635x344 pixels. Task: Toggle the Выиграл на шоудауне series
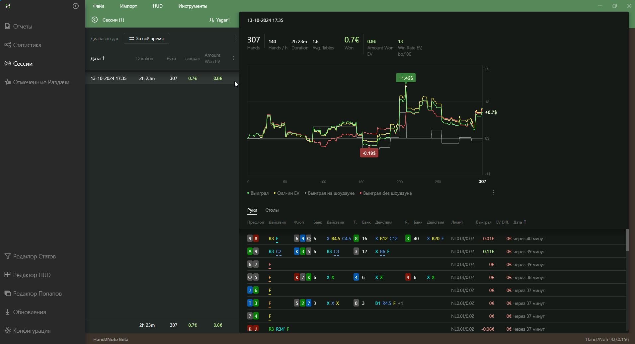point(330,193)
